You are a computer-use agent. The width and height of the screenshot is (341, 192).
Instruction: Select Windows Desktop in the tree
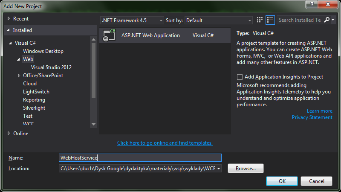coord(43,51)
